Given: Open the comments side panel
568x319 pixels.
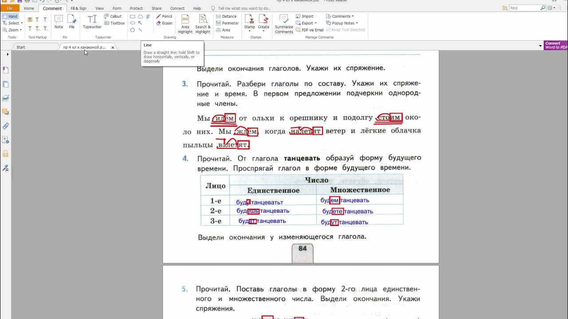Looking at the screenshot, I should (6, 112).
